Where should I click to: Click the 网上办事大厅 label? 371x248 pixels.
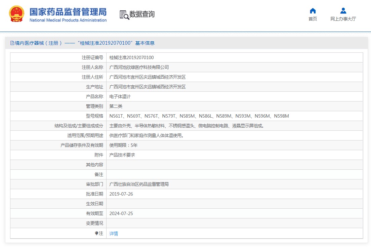pos(343,19)
